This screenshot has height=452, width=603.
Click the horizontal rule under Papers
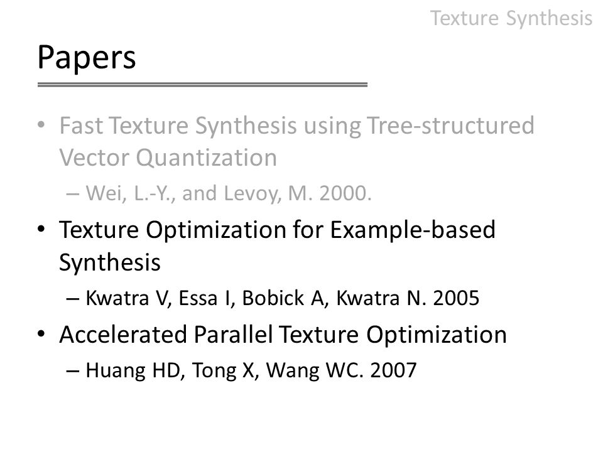(x=202, y=85)
